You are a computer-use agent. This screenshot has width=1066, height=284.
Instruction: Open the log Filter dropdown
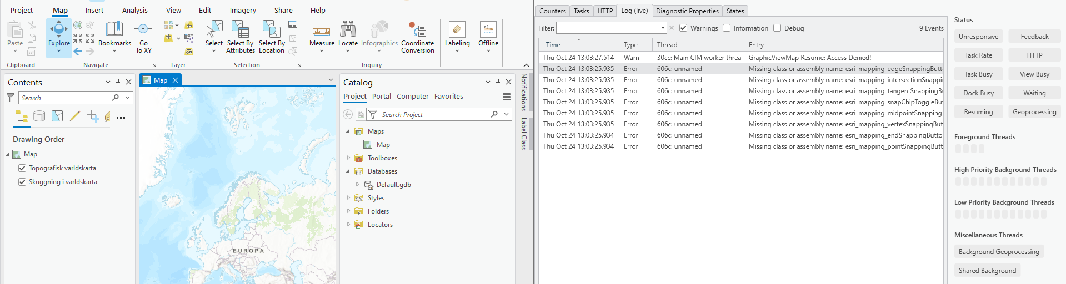coord(663,28)
